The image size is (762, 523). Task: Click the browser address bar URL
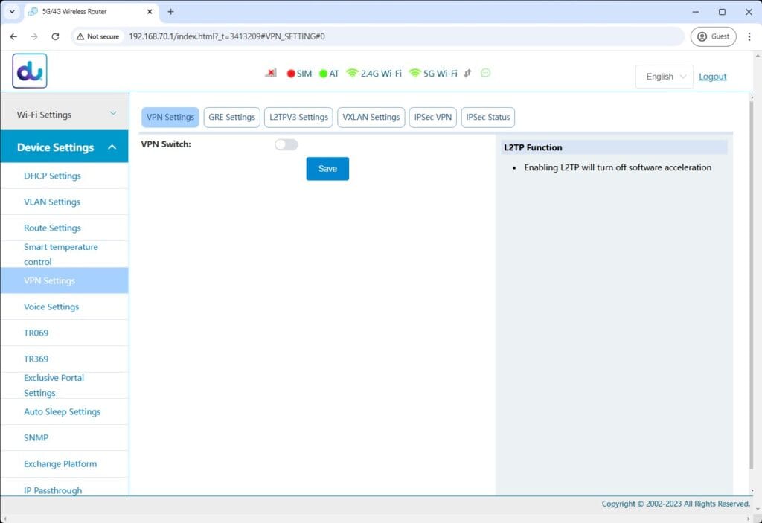[227, 36]
